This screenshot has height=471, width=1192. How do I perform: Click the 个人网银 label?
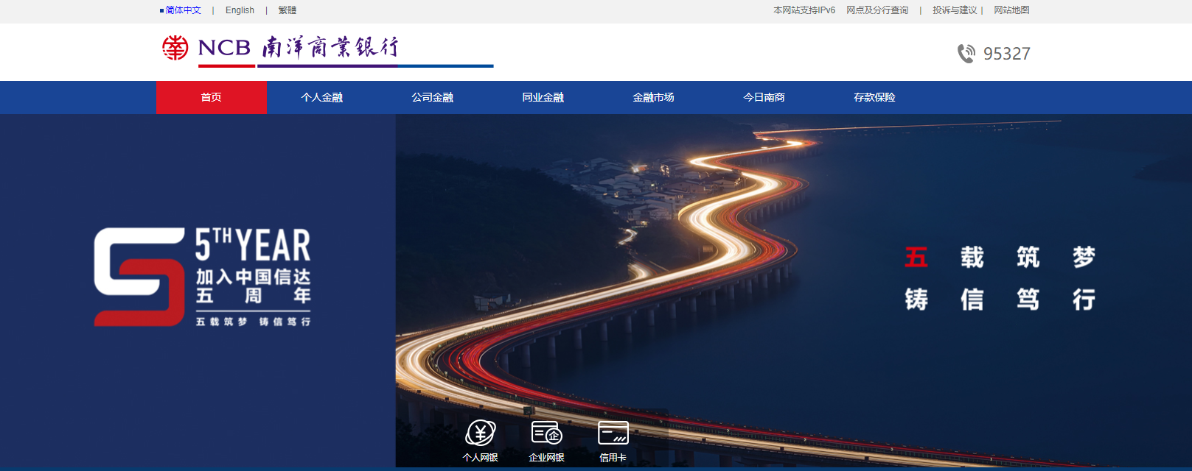(x=481, y=458)
